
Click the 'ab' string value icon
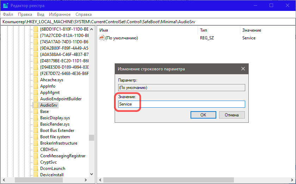pos(102,38)
